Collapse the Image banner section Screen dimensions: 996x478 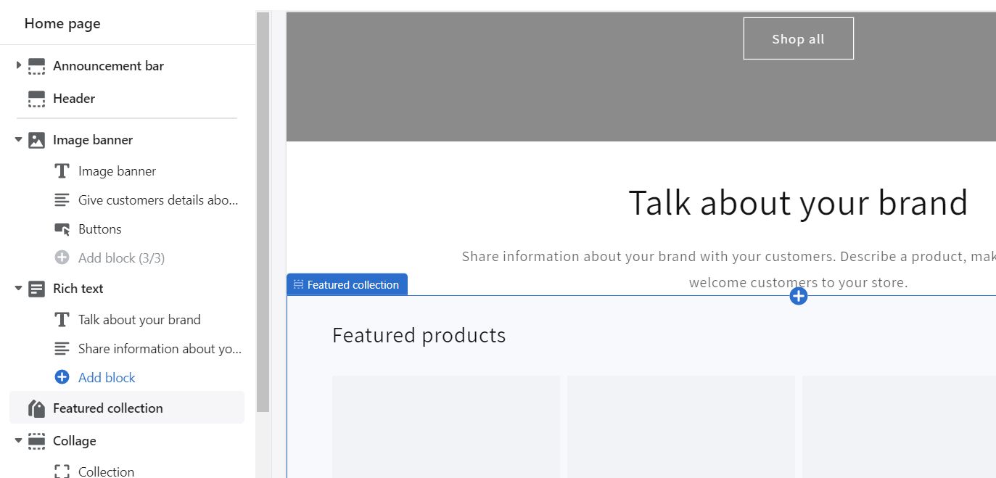coord(18,139)
